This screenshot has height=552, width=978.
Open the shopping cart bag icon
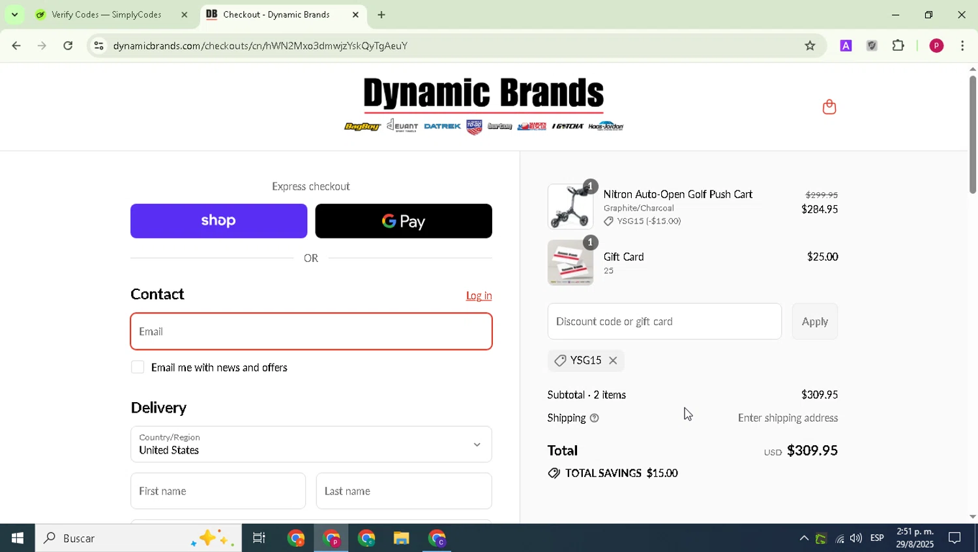[x=829, y=107]
